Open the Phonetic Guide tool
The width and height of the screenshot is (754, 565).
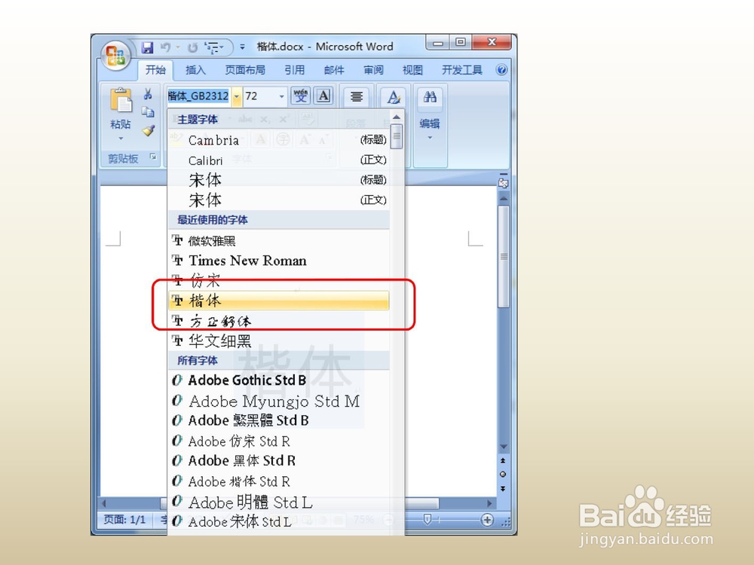click(x=300, y=96)
